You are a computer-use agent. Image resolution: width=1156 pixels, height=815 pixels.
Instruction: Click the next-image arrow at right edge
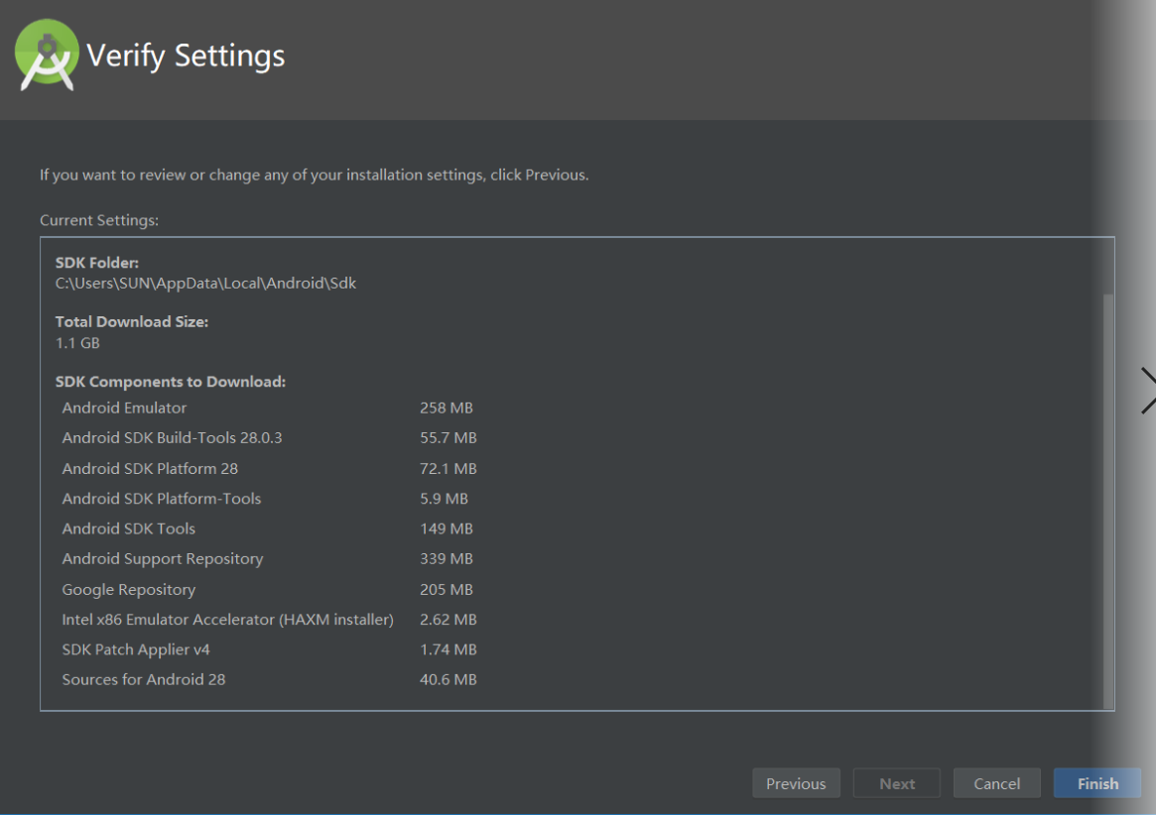pyautogui.click(x=1147, y=391)
